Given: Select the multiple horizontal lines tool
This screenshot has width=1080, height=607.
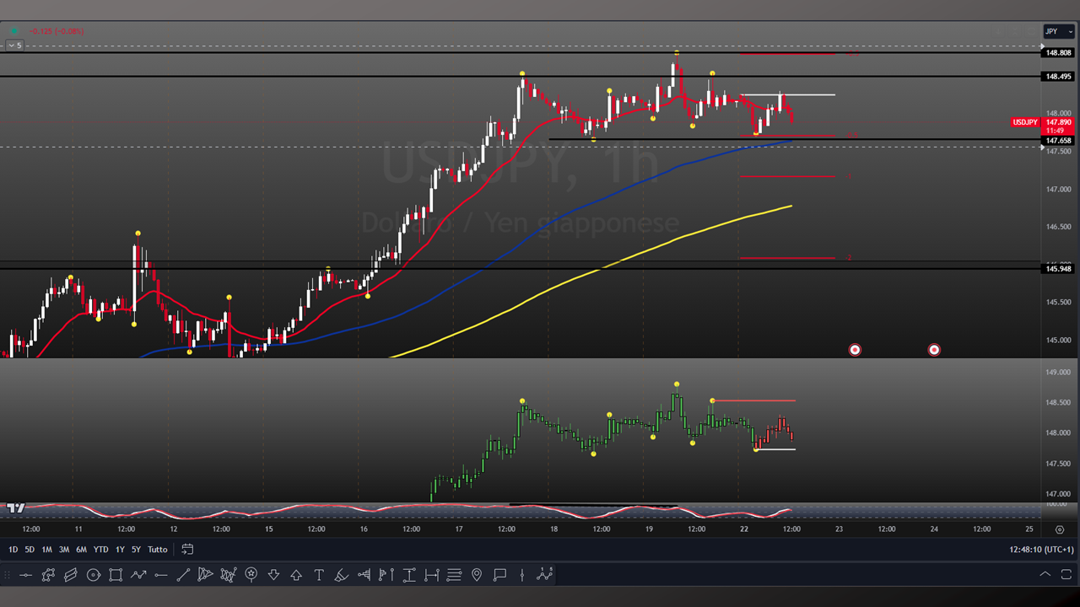Looking at the screenshot, I should (x=454, y=575).
